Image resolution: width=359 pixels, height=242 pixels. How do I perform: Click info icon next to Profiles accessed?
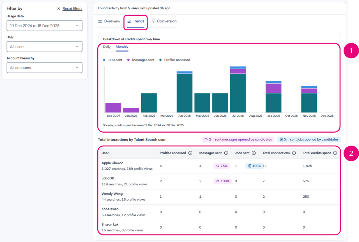coord(190,153)
